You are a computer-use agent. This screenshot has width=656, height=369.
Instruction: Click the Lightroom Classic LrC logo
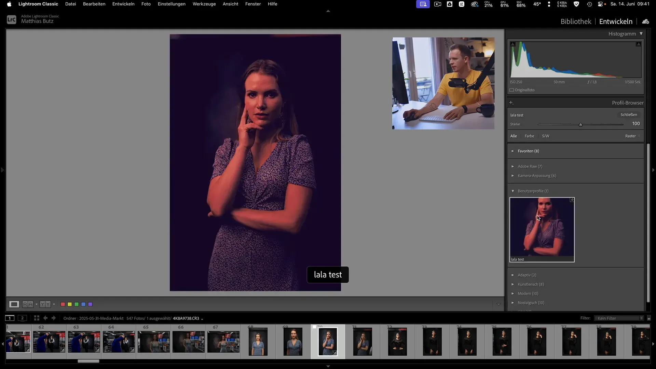[11, 19]
